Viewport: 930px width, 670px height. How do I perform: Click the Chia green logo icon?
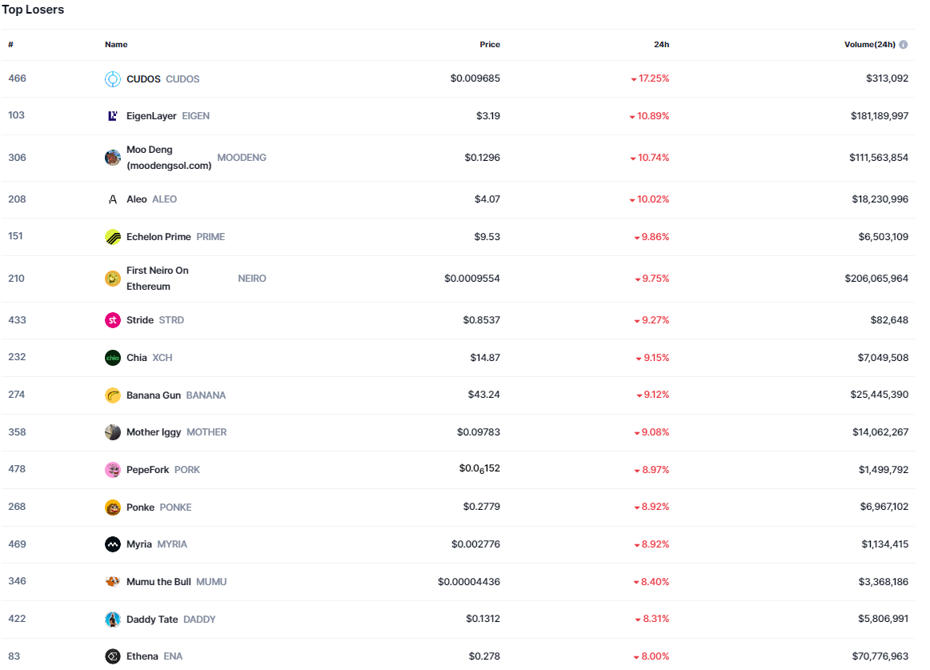113,358
